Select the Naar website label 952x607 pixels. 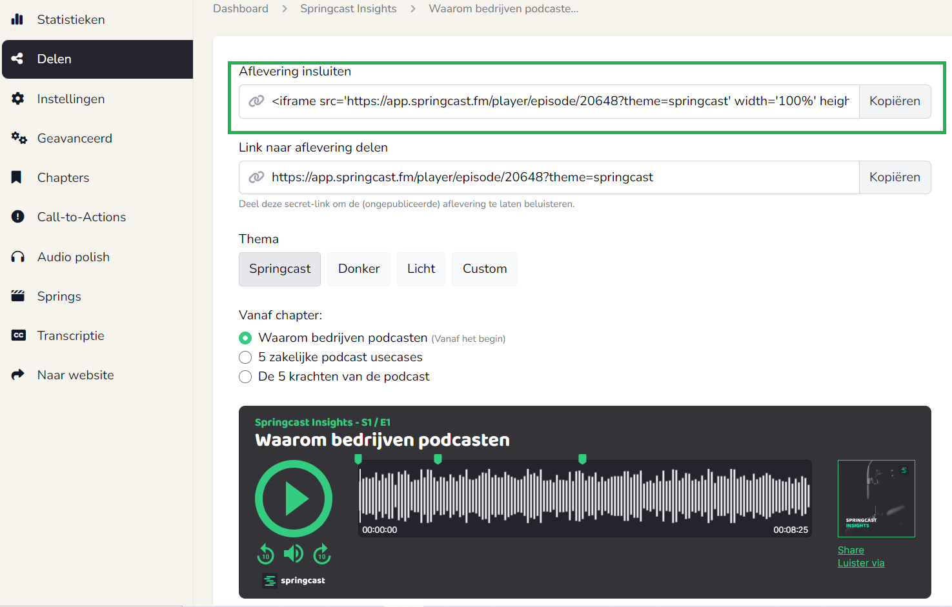coord(76,375)
